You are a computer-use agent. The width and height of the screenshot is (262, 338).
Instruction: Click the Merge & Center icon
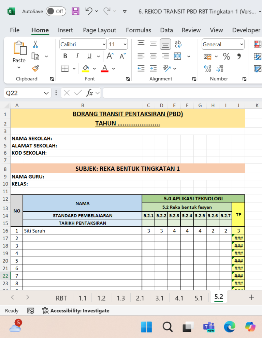click(x=177, y=56)
